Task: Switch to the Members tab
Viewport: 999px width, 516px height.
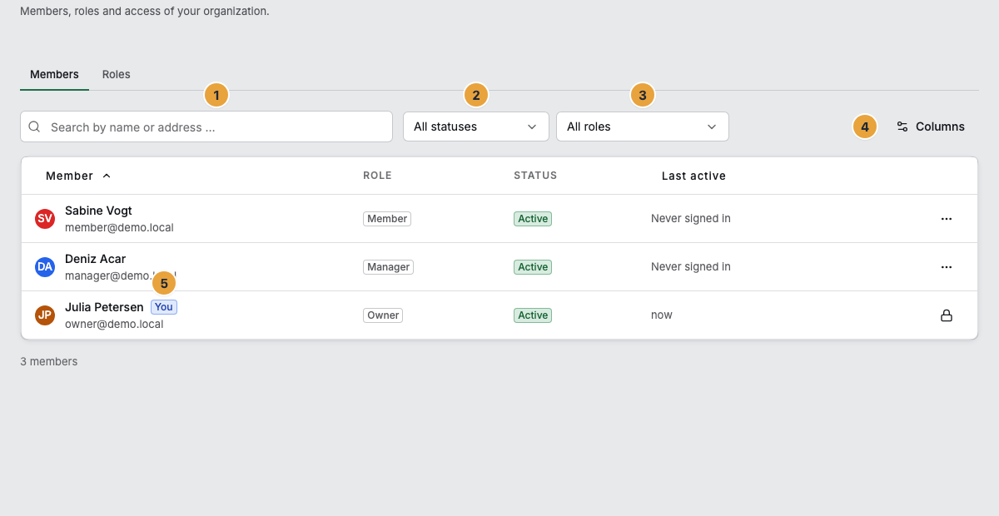Action: [54, 74]
